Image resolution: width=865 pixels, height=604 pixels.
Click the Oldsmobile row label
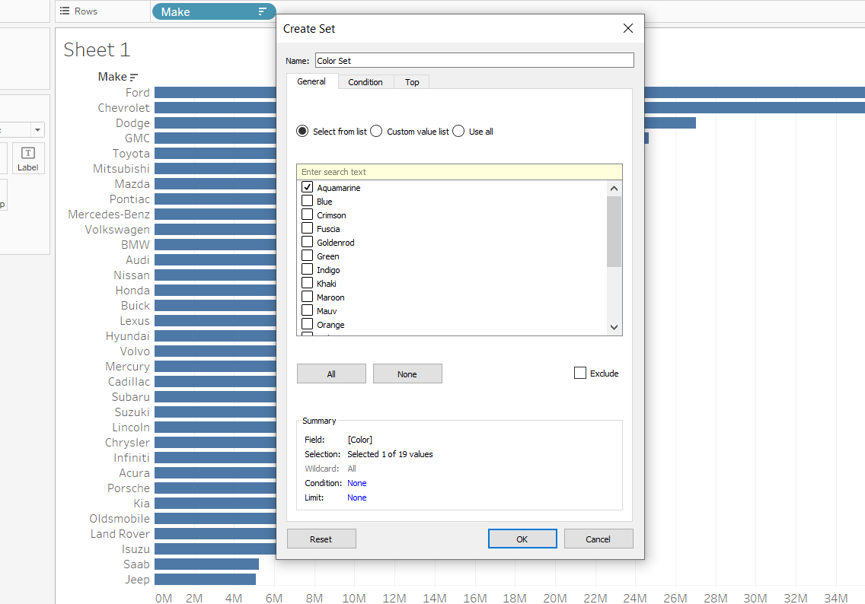click(x=119, y=519)
